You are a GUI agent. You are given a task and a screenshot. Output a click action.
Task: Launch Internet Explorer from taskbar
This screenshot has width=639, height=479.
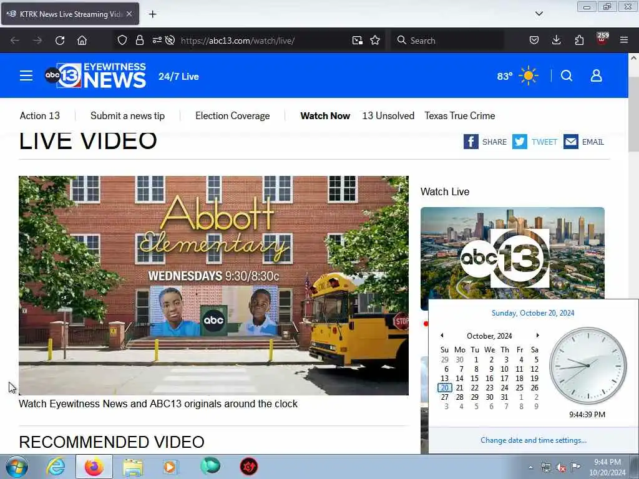tap(56, 467)
